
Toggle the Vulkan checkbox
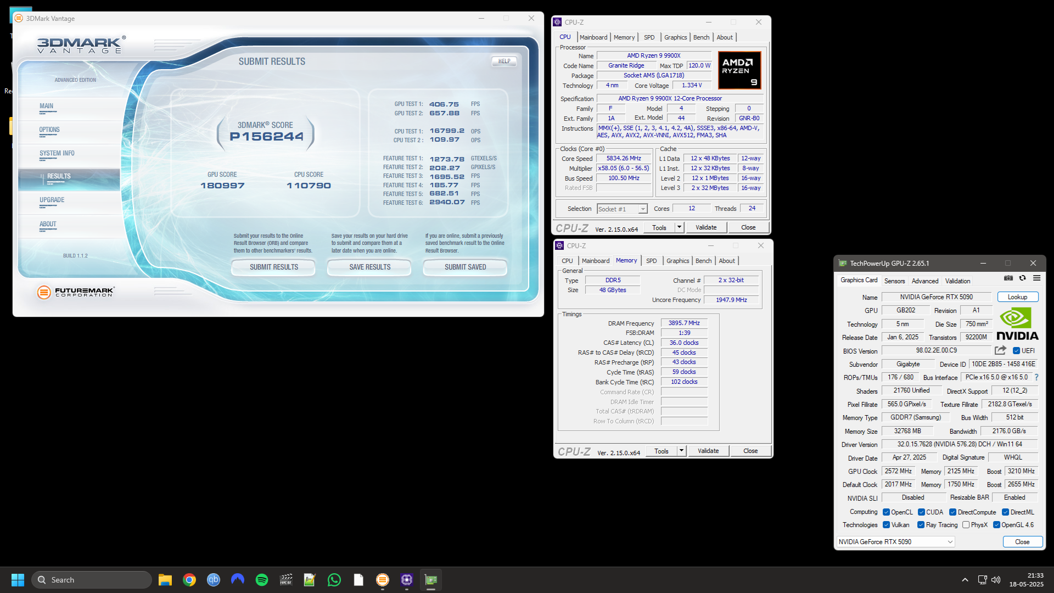[x=886, y=525]
